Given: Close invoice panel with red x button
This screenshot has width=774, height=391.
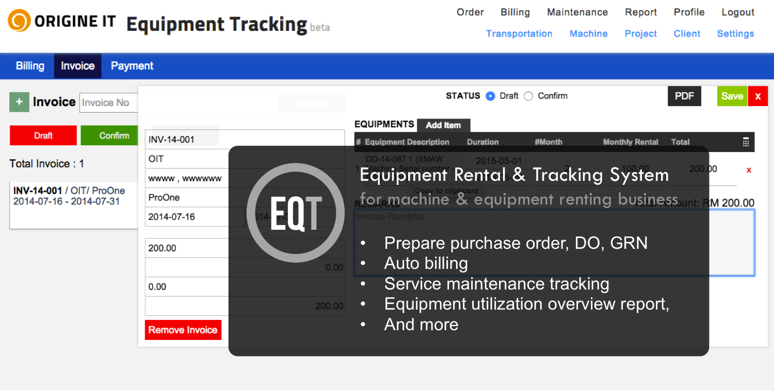Looking at the screenshot, I should click(757, 96).
